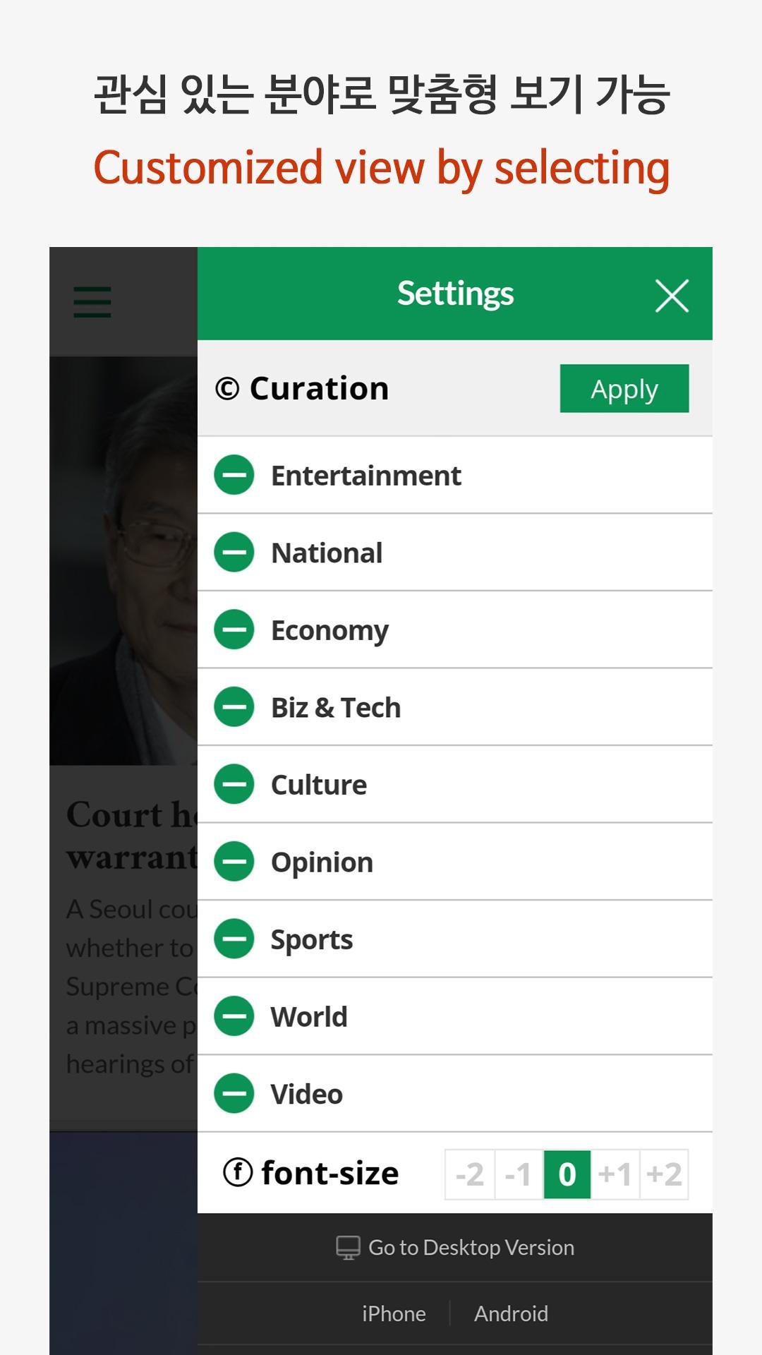
Task: Disable the Video category minus icon
Action: 234,1093
